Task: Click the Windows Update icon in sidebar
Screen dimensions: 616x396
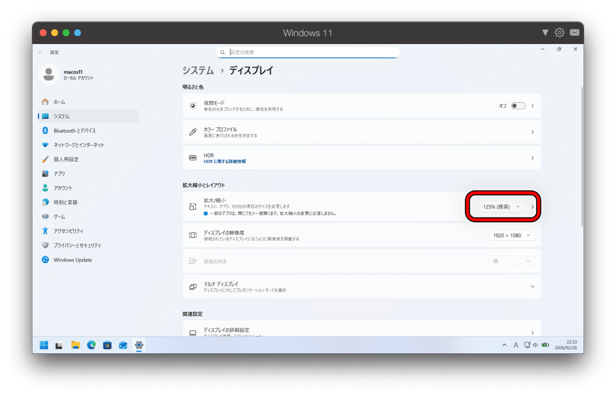Action: pos(45,260)
